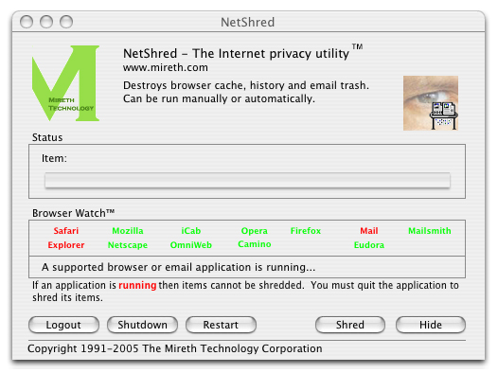
Task: Click the Mireth Technology green logo
Action: click(x=65, y=83)
